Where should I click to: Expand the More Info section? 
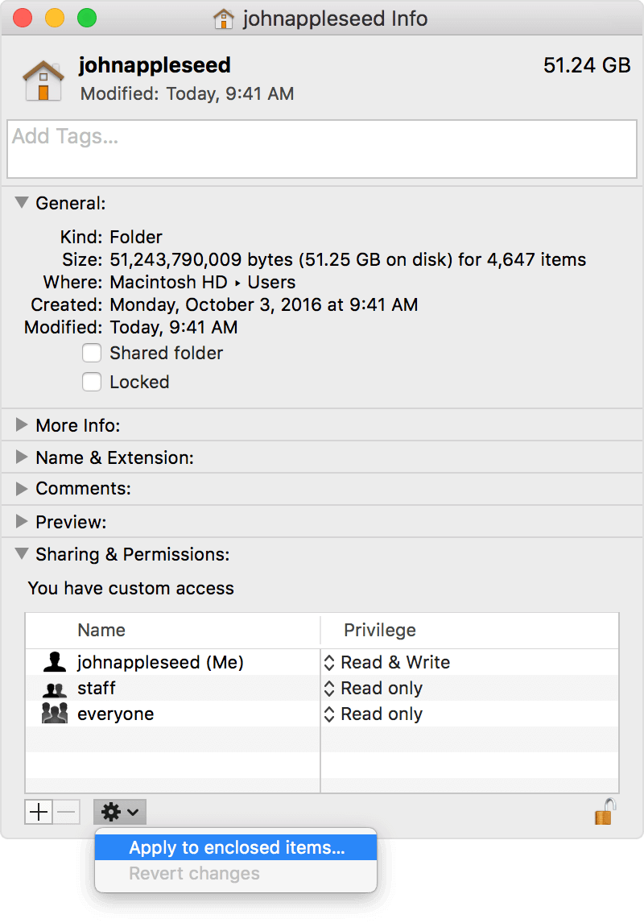[20, 425]
